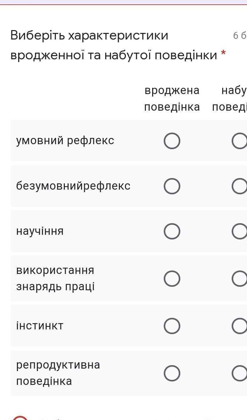Tick набута поведінка for репродуктивна поведінка

coord(239,373)
